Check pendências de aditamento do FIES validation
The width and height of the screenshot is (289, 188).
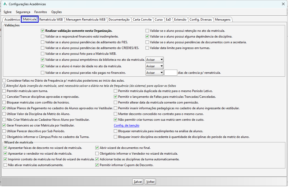point(43,42)
